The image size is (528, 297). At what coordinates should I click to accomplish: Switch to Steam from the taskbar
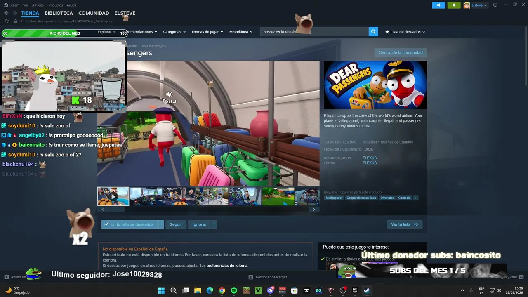pyautogui.click(x=367, y=290)
